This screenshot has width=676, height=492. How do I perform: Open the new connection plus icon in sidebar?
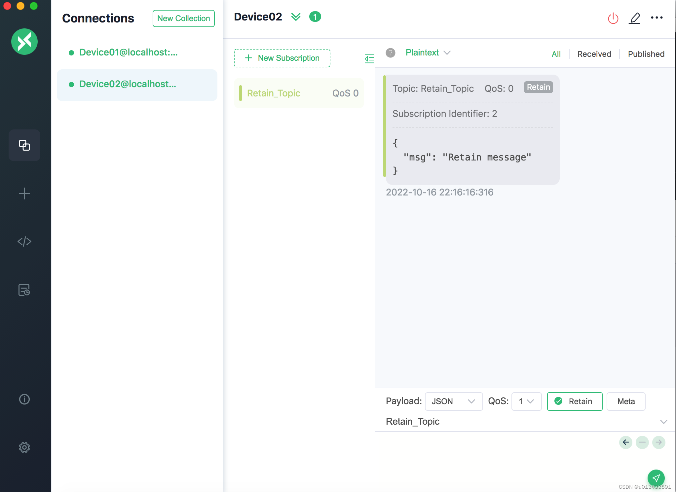(x=24, y=193)
